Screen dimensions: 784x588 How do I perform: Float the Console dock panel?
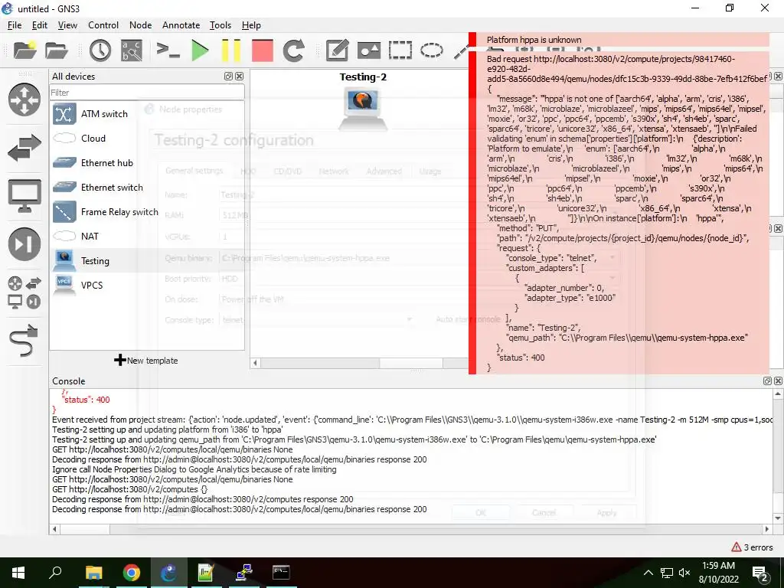click(767, 381)
